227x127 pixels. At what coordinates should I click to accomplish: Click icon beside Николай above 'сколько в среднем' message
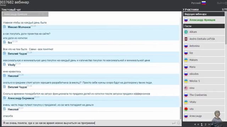coord(5,75)
